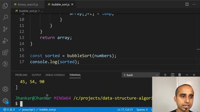
Task: Close the terminal panel
Action: [x=194, y=75]
